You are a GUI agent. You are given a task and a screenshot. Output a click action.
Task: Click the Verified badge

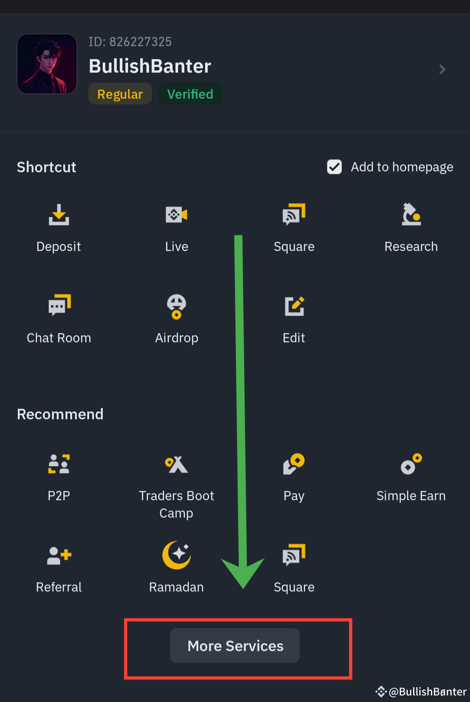[190, 94]
